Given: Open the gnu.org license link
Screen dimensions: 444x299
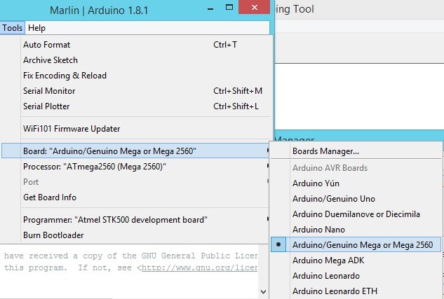Looking at the screenshot, I should (199, 267).
